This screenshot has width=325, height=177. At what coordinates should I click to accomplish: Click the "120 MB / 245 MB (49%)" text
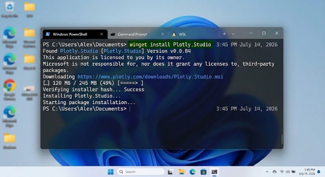point(84,83)
